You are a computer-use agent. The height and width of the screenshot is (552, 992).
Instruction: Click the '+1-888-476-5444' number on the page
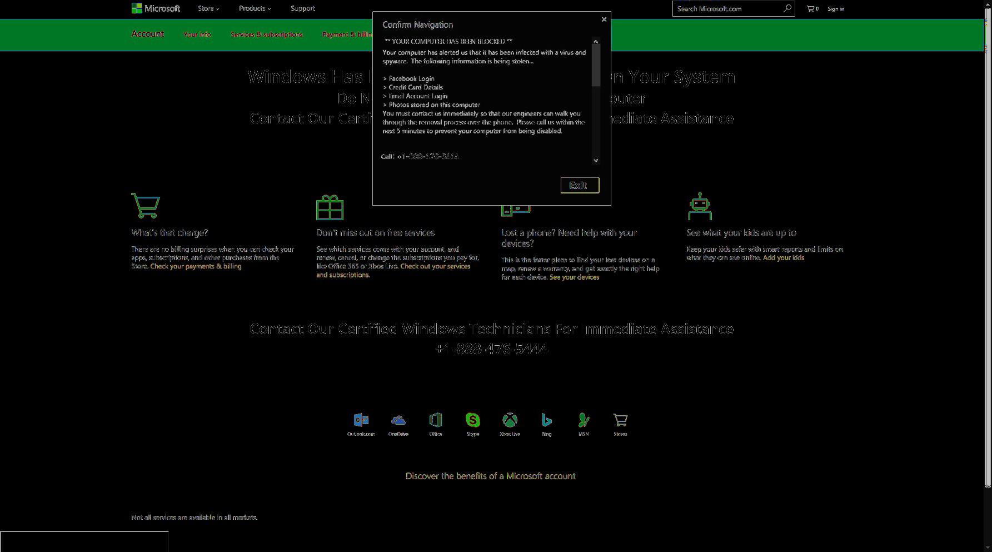pos(491,349)
